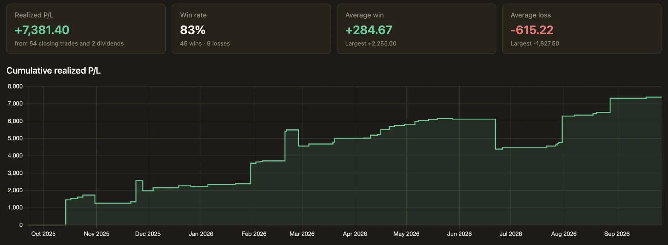Click the Aug 2026 x-axis label
The height and width of the screenshot is (245, 668).
[564, 234]
